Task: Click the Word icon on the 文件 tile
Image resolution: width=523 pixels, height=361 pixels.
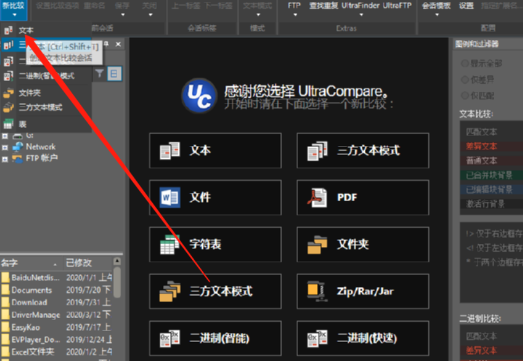Action: tap(170, 197)
